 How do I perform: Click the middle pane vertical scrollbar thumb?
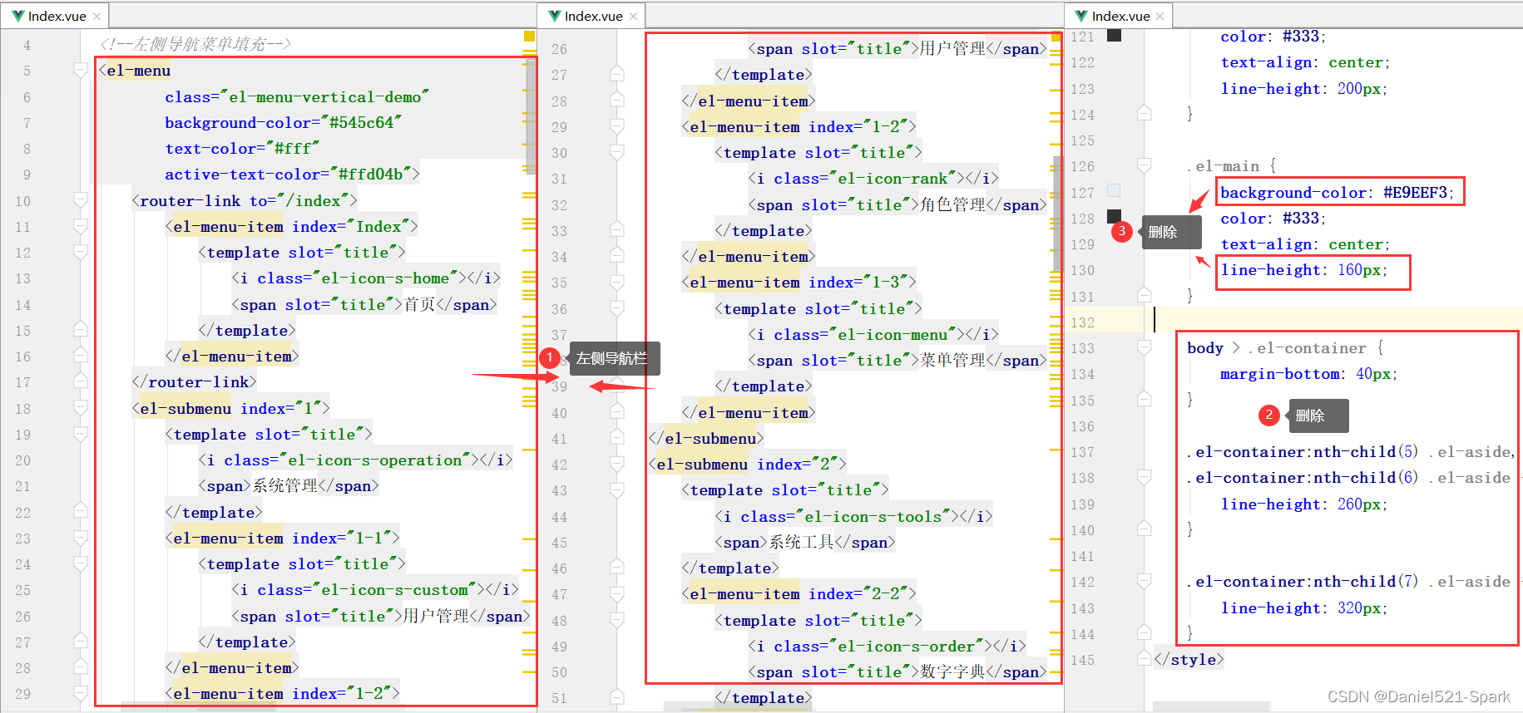[1058, 214]
